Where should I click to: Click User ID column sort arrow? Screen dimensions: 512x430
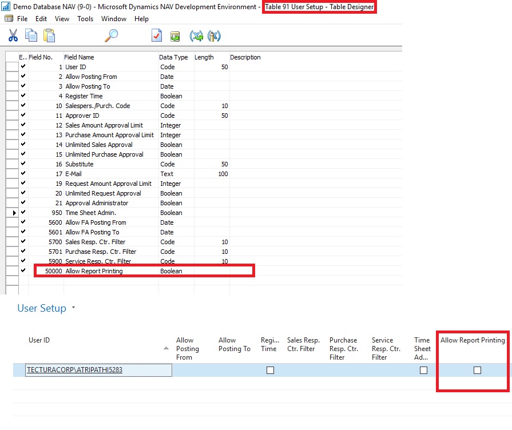(x=166, y=348)
